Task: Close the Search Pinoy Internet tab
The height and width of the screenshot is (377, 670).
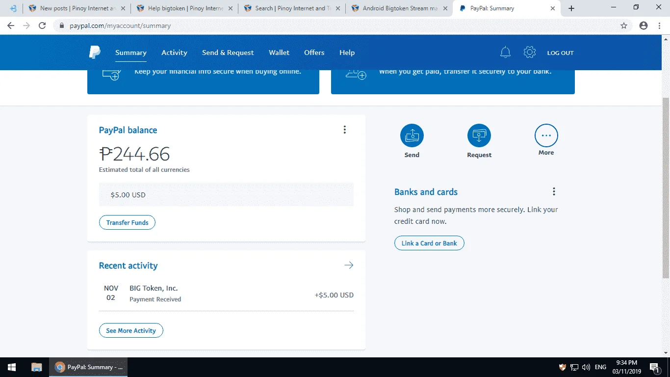Action: (337, 8)
